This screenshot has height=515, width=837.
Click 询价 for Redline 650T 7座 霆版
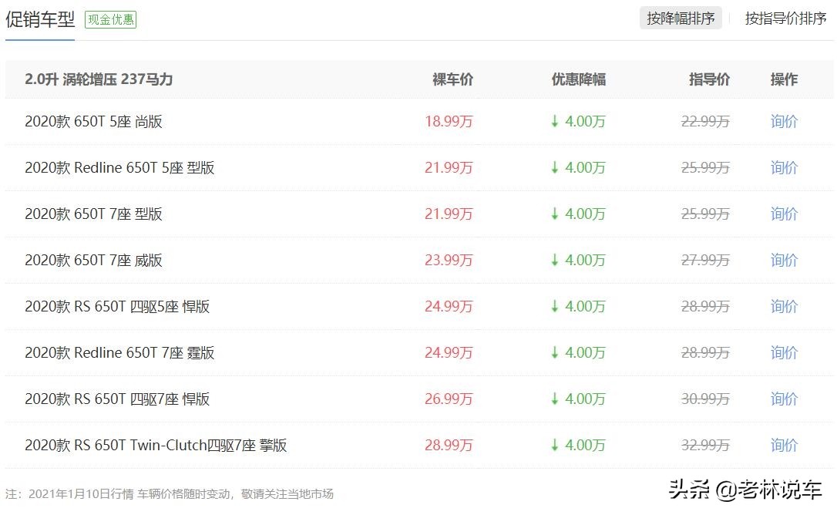click(784, 352)
